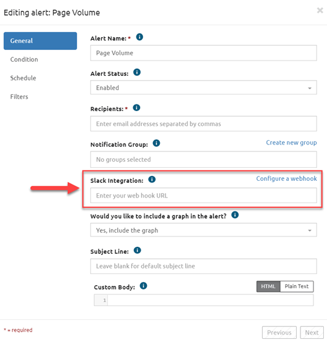Click the Slack web hook URL field

pyautogui.click(x=204, y=196)
